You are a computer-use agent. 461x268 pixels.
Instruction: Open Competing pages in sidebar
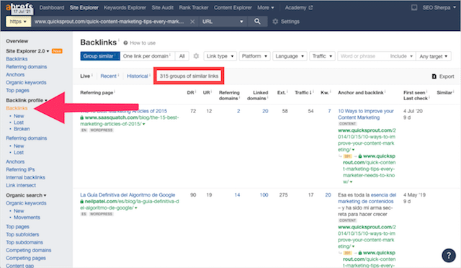click(26, 259)
